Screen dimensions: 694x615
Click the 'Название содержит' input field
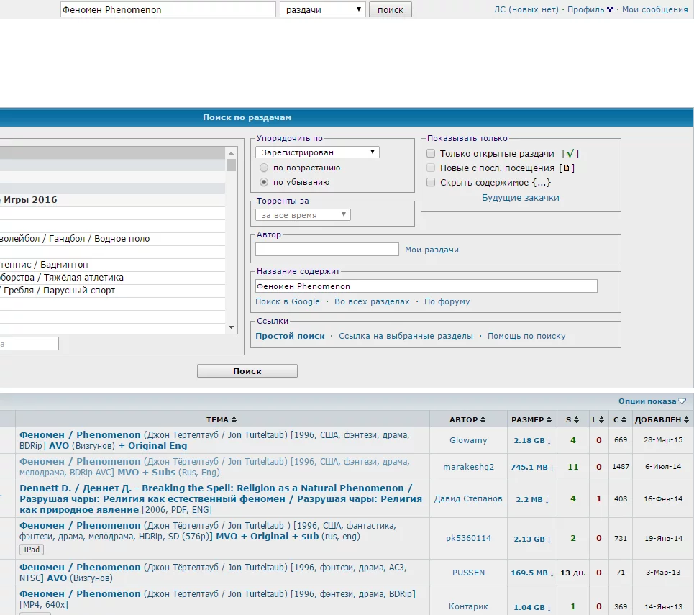coord(426,286)
